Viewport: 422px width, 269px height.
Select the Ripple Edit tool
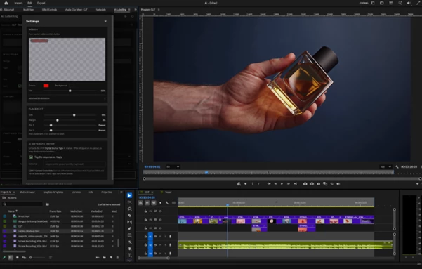tap(129, 209)
